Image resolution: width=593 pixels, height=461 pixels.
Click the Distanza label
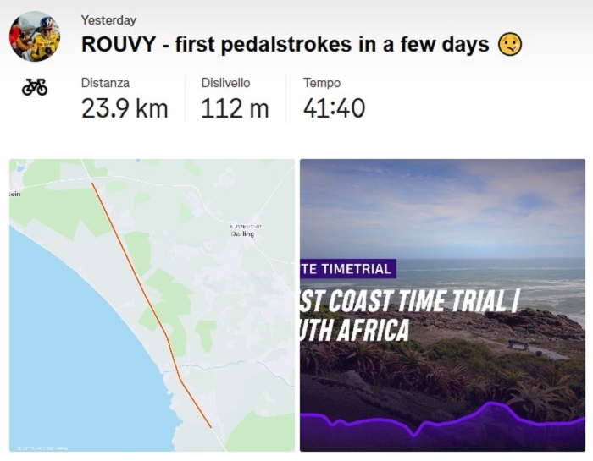coord(104,83)
